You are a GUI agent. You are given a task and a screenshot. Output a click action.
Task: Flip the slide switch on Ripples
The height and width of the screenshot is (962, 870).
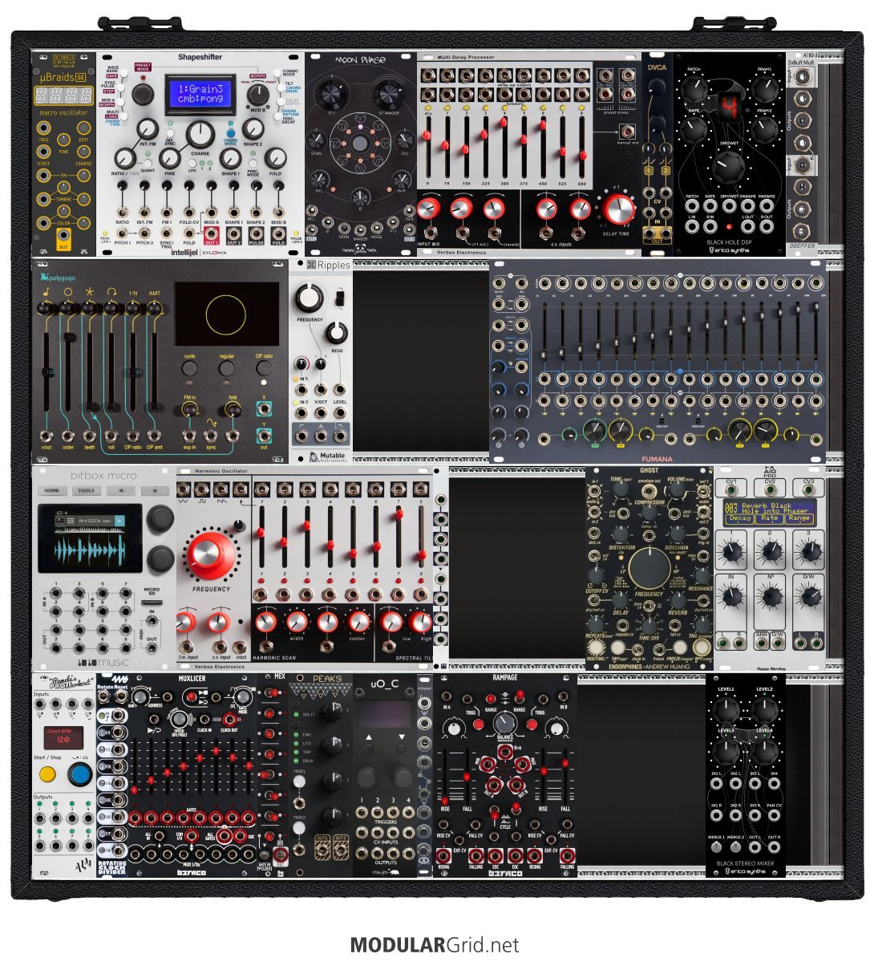[339, 298]
